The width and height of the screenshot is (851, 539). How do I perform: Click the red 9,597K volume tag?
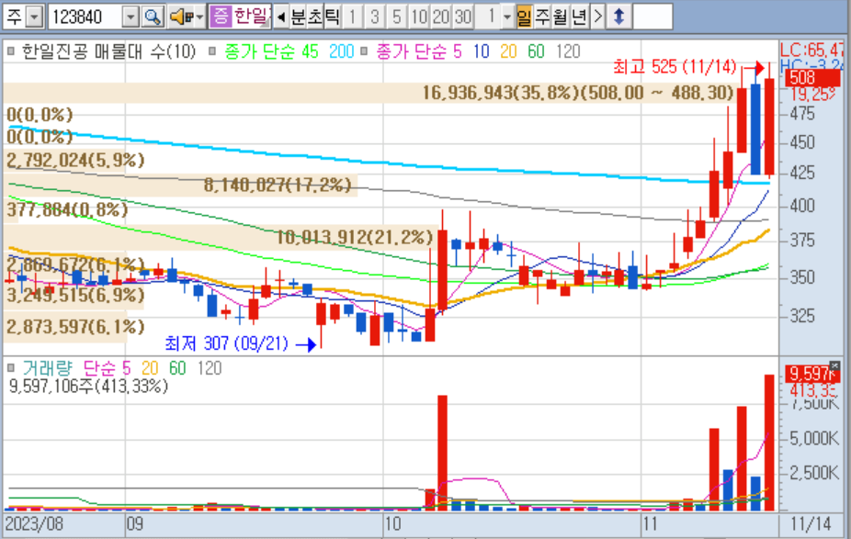(x=812, y=374)
